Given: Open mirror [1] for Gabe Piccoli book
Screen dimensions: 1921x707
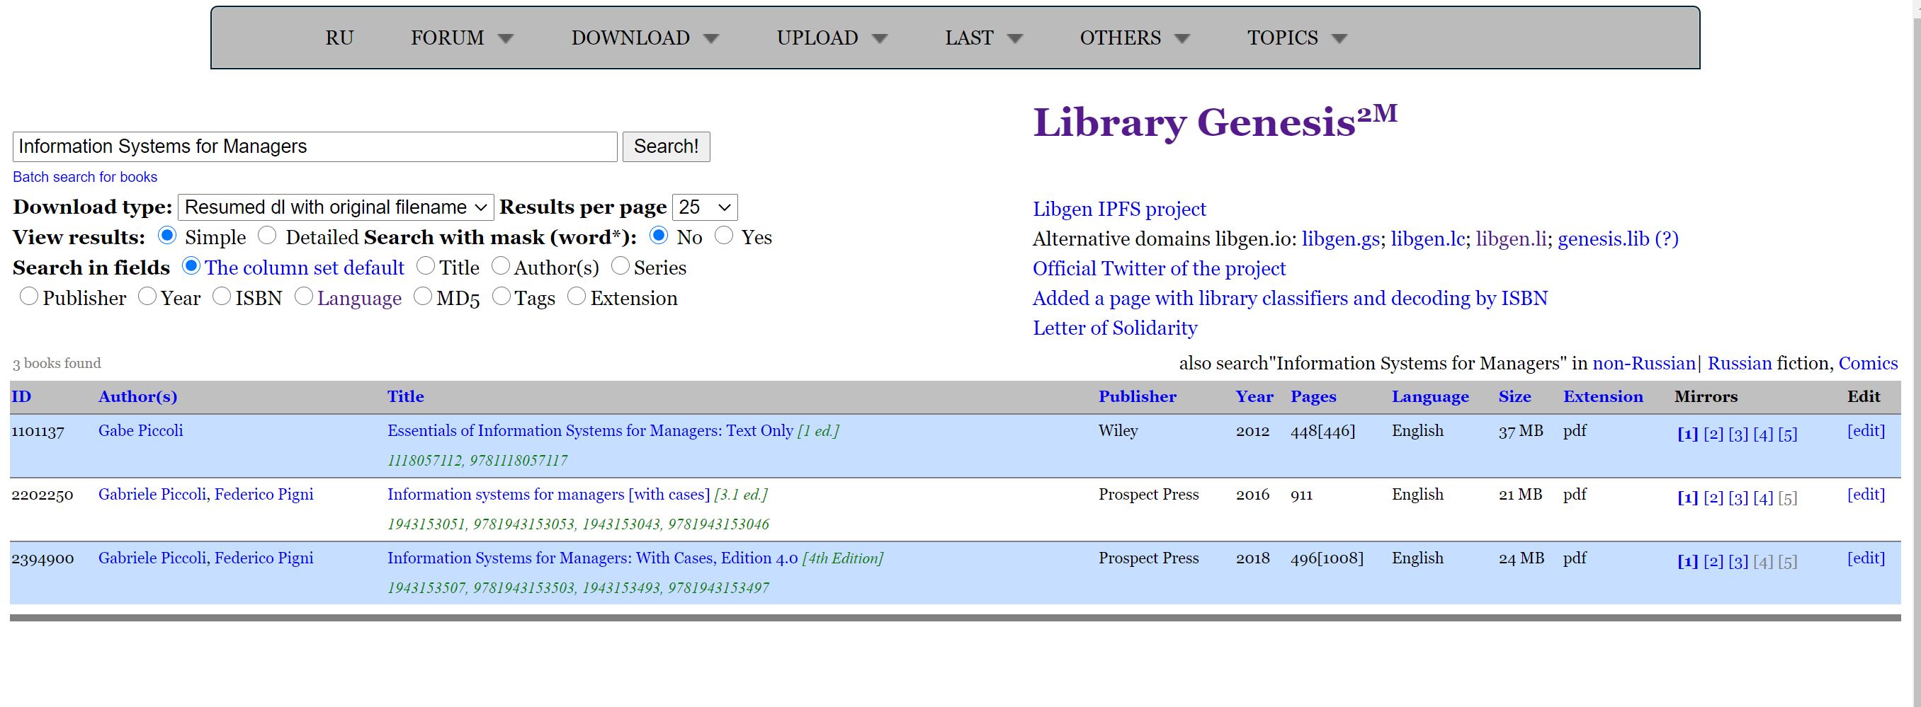Looking at the screenshot, I should (x=1687, y=435).
